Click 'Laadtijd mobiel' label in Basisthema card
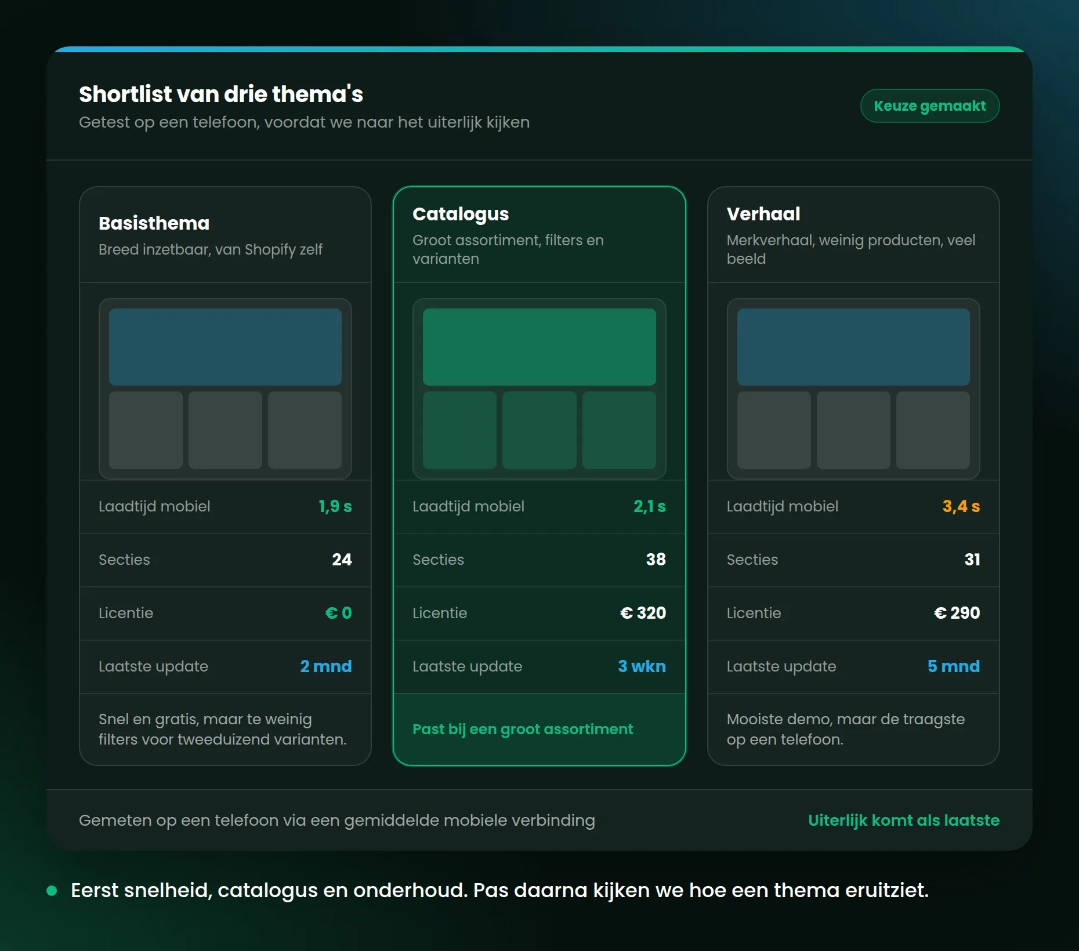 [x=154, y=506]
